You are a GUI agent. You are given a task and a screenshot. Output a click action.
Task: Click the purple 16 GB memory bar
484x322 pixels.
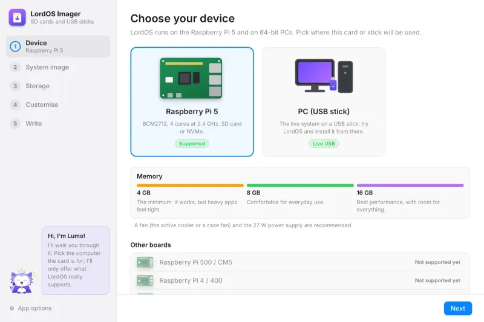pyautogui.click(x=410, y=185)
